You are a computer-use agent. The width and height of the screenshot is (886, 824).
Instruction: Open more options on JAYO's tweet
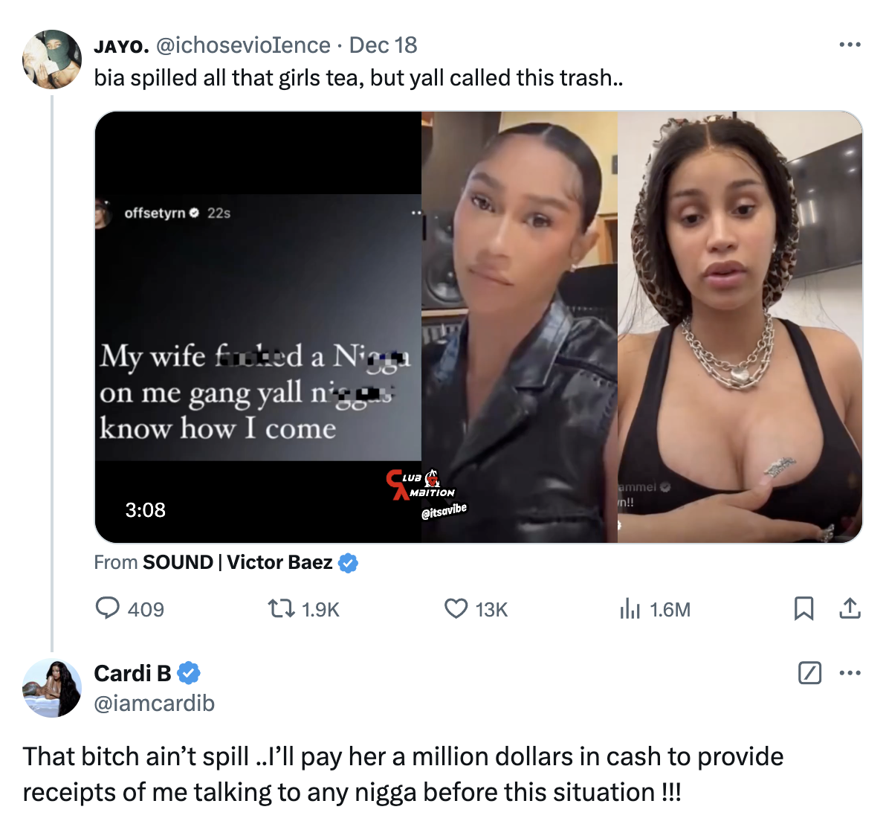pos(850,45)
